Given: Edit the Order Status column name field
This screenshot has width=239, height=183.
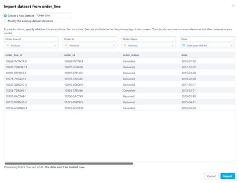Looking at the screenshot, I should coord(149,39).
